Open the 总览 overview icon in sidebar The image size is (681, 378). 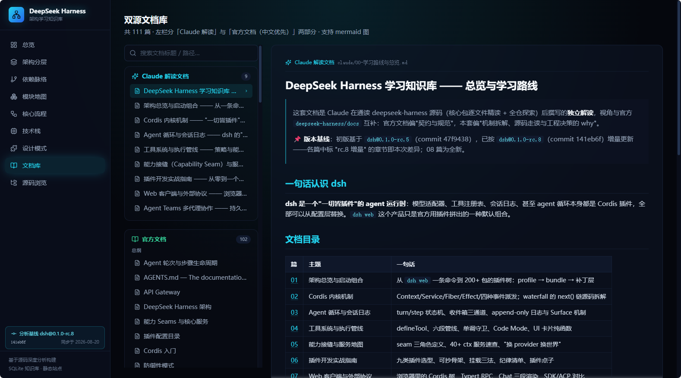pos(14,45)
